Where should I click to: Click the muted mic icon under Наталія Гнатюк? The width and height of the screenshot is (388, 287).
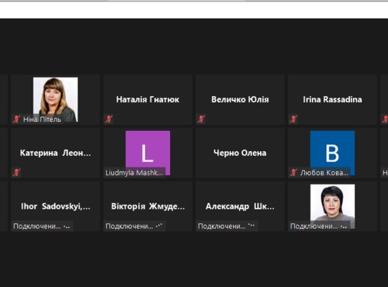pos(109,119)
